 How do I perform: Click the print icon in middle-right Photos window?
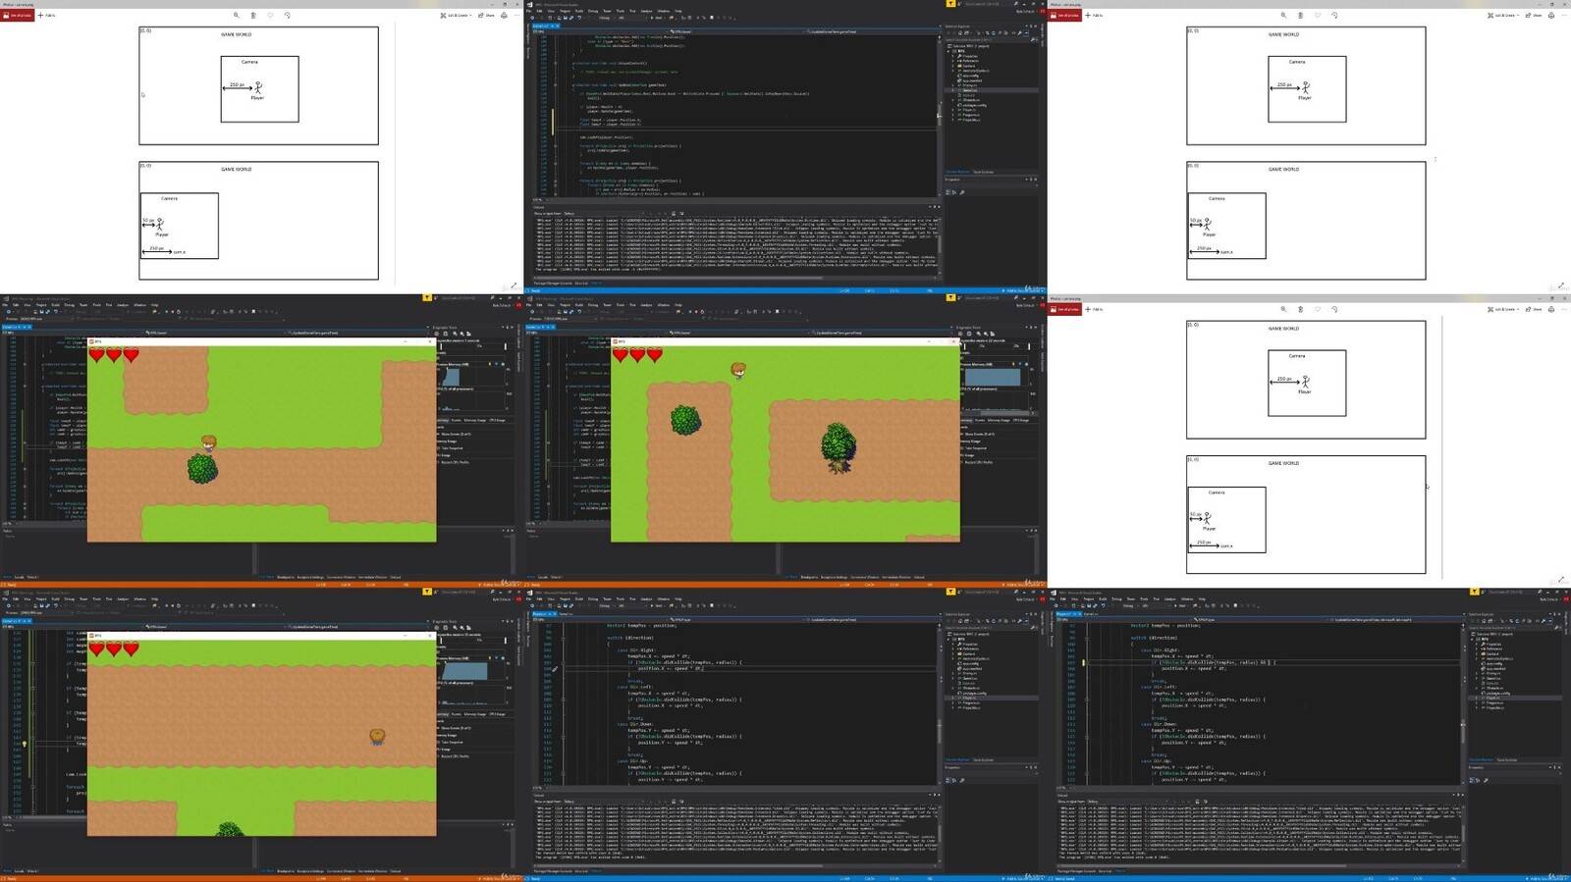pos(1551,309)
